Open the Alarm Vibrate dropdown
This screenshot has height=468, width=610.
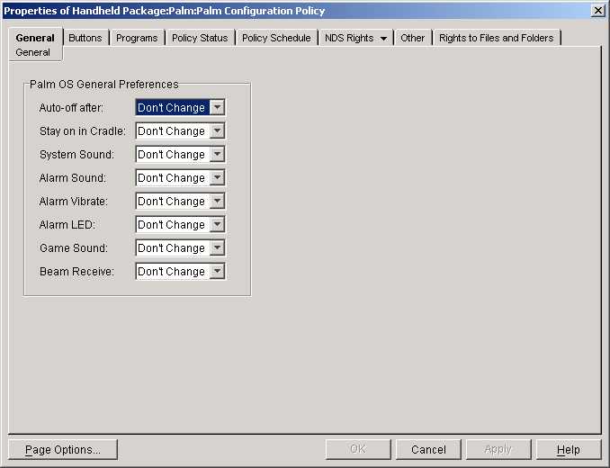(x=181, y=201)
